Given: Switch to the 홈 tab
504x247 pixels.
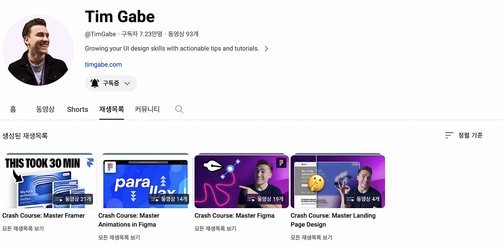Looking at the screenshot, I should 13,109.
